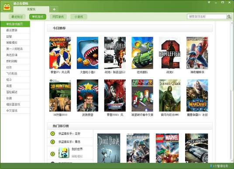Click the frog mascot avatar icon

tap(7, 7)
